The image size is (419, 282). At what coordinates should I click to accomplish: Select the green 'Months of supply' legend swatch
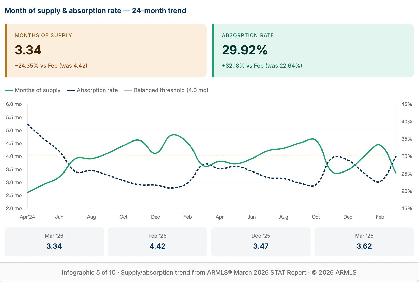click(8, 90)
